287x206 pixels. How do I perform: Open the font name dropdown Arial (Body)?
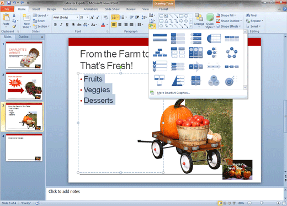66,17
